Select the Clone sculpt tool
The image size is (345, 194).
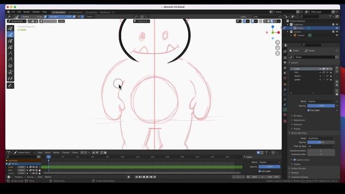(x=10, y=78)
